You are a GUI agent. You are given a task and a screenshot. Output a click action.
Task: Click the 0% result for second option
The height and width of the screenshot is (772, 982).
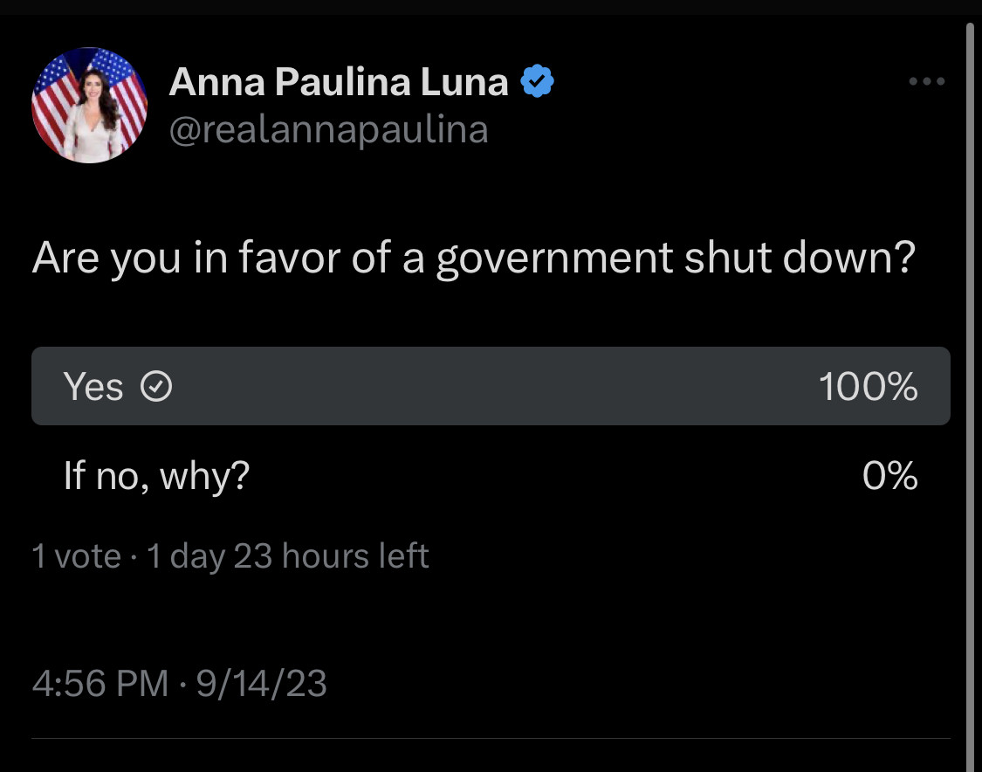[889, 476]
